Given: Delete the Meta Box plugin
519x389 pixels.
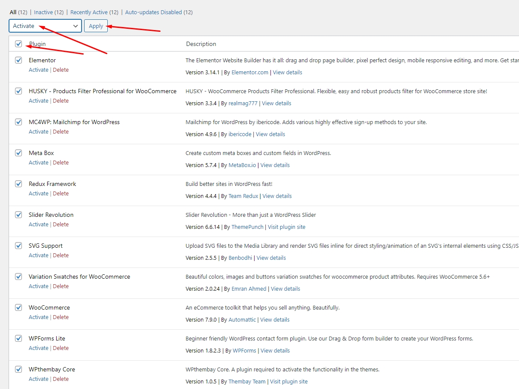Looking at the screenshot, I should pos(61,163).
